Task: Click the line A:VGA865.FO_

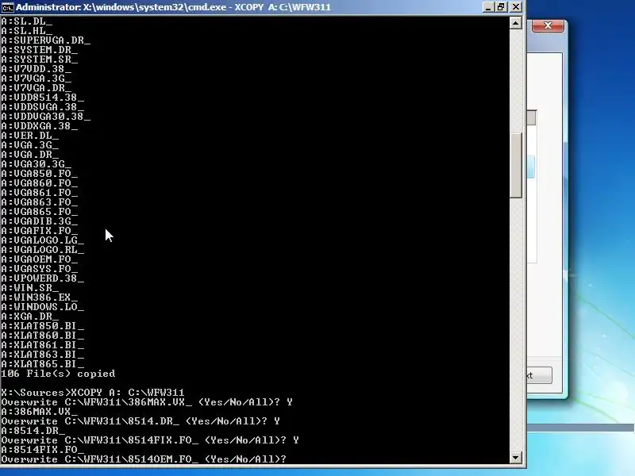Action: (x=39, y=211)
